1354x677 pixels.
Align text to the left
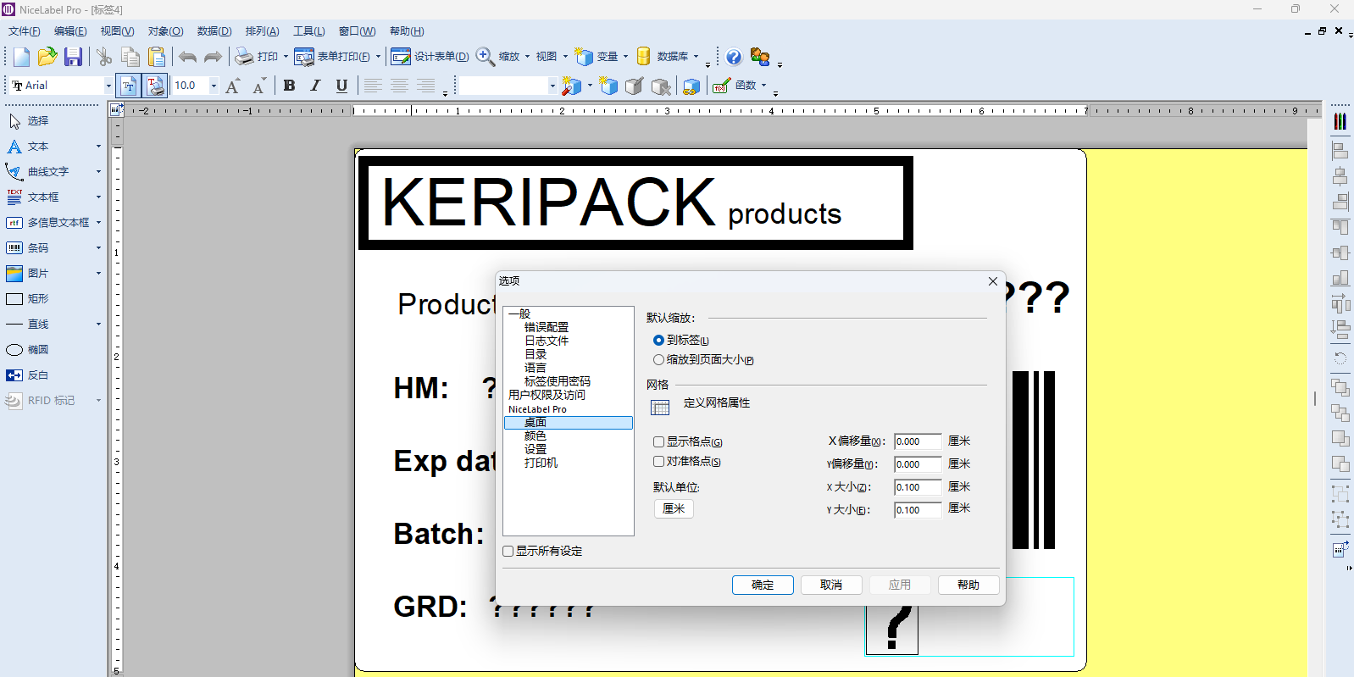(x=373, y=86)
